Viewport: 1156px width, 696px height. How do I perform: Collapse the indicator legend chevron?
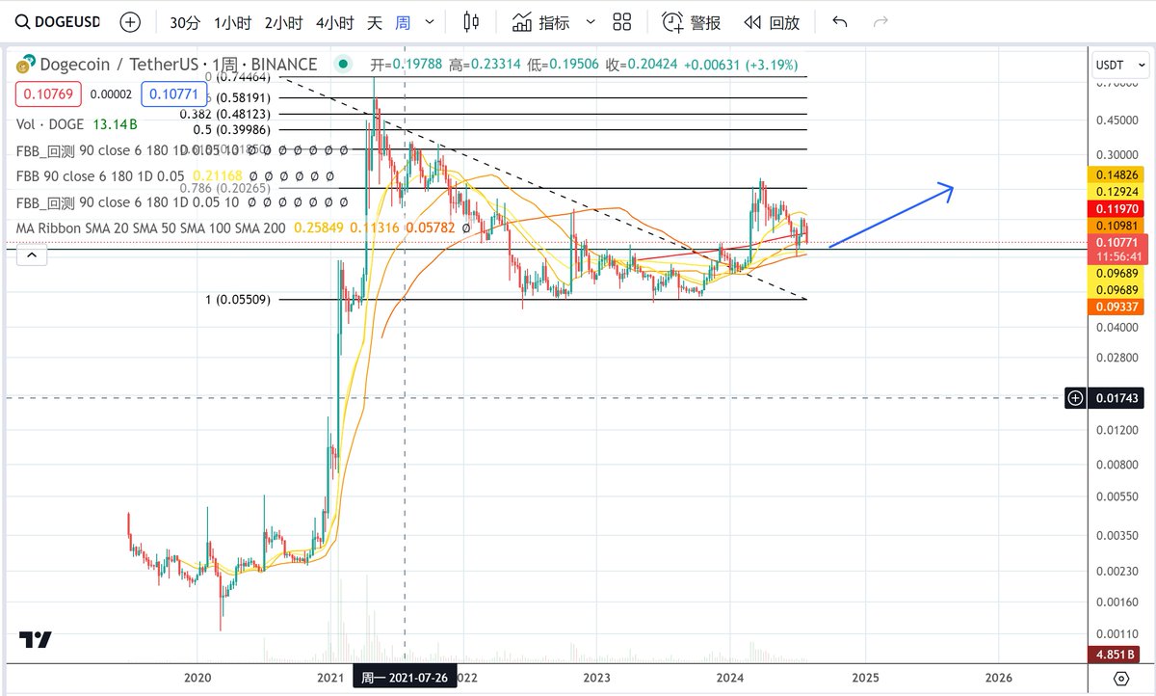32,255
